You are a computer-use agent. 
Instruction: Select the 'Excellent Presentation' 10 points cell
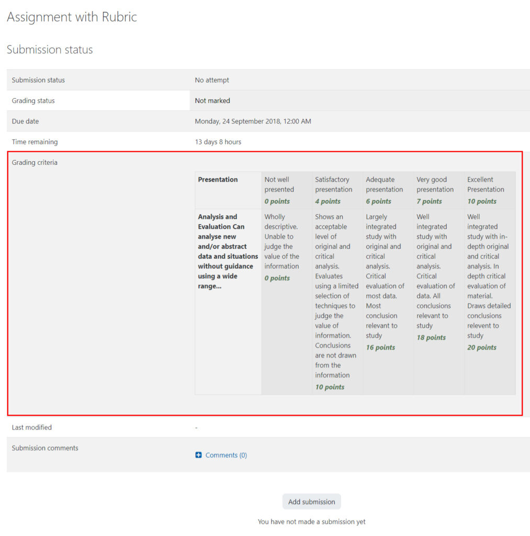pyautogui.click(x=488, y=190)
